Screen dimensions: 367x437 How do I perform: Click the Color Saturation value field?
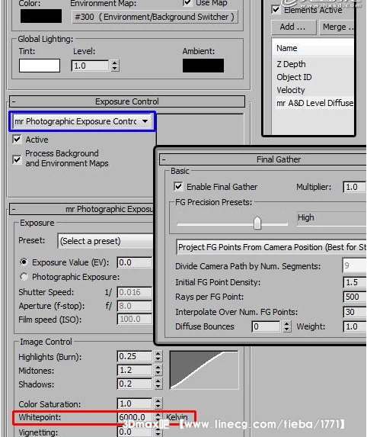[135, 403]
